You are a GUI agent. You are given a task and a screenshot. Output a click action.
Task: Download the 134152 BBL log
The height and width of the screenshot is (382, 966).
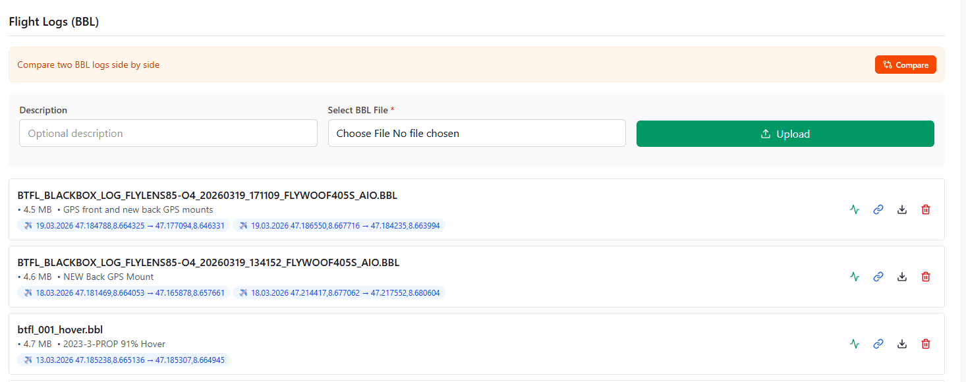pyautogui.click(x=902, y=277)
